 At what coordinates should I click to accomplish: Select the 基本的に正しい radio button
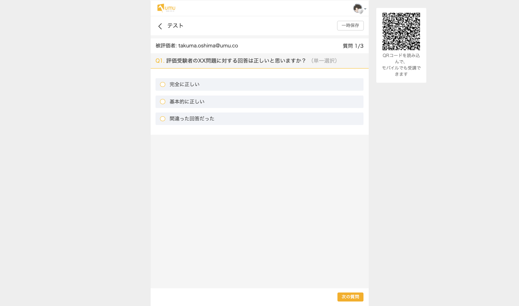162,102
